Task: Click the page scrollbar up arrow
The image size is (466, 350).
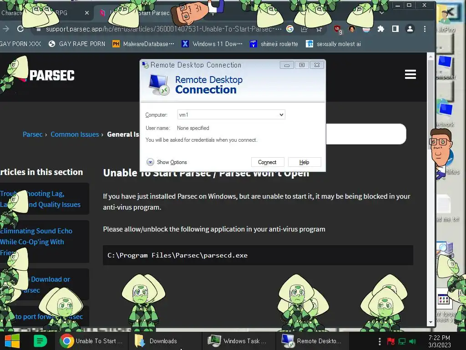Action: tap(431, 56)
